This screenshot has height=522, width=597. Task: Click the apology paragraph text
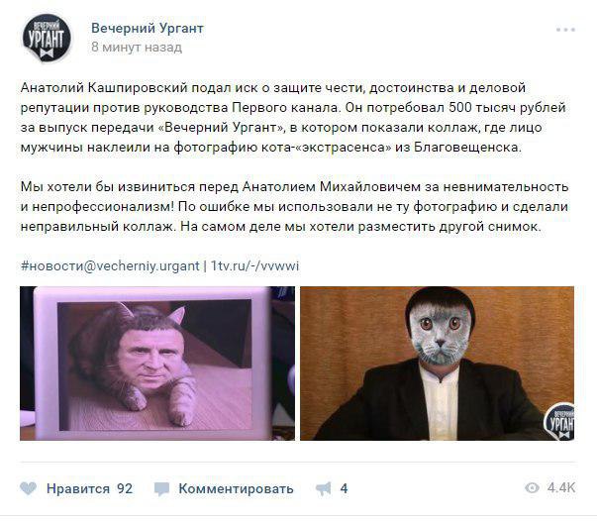pos(294,206)
